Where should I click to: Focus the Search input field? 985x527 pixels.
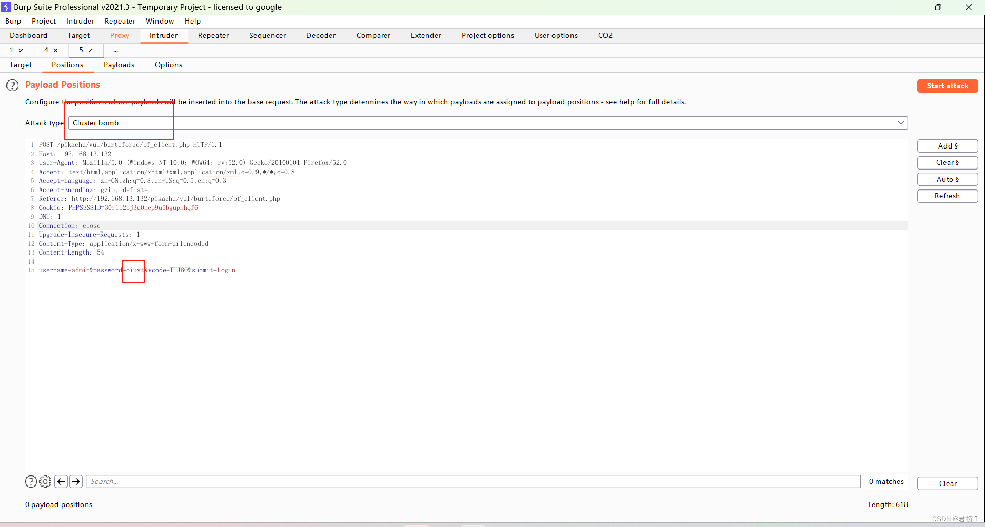coord(473,481)
